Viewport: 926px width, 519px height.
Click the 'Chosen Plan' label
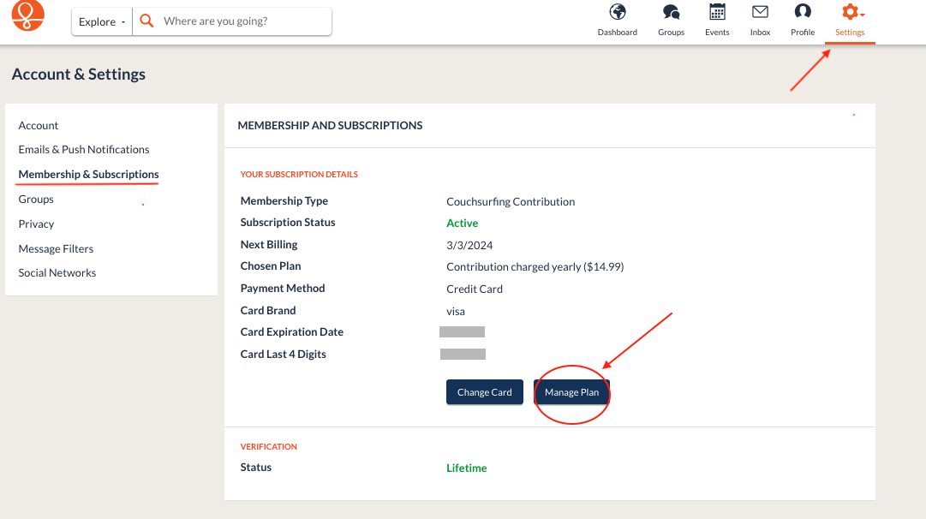tap(271, 265)
